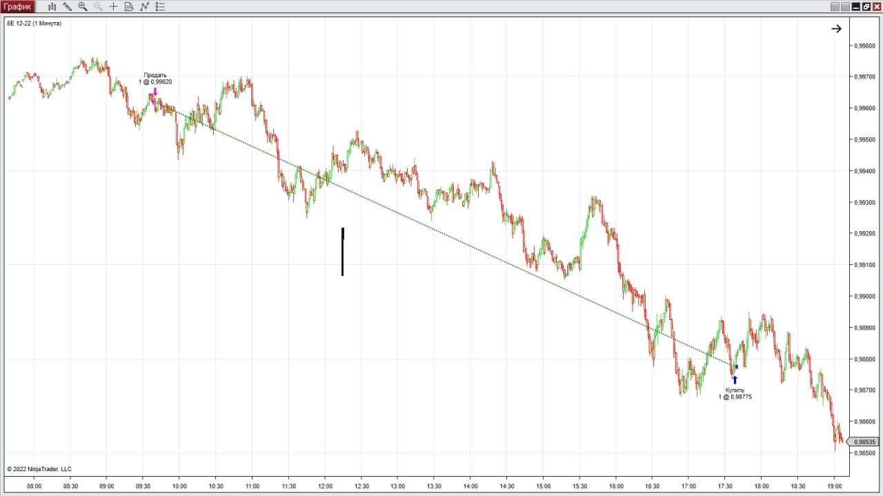Click the График window tab
This screenshot has width=883, height=496.
click(18, 7)
